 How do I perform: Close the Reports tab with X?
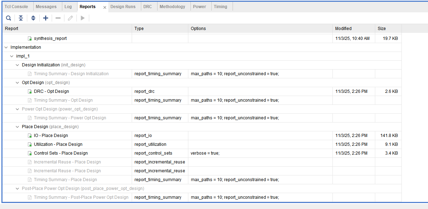pyautogui.click(x=105, y=7)
